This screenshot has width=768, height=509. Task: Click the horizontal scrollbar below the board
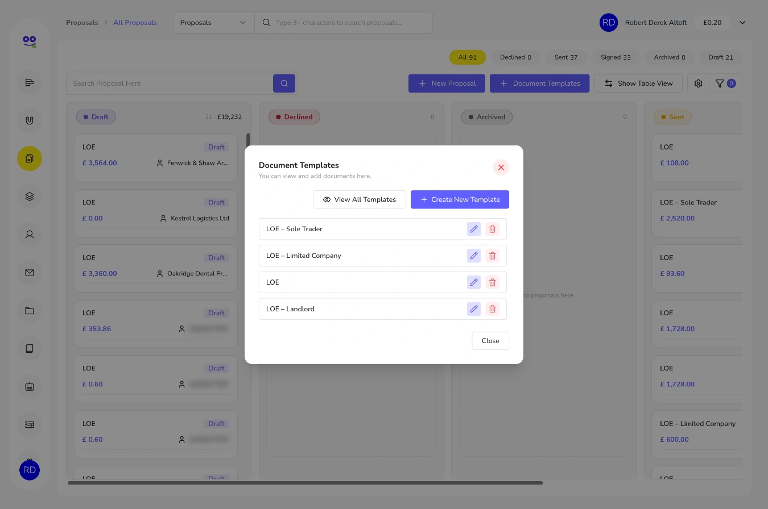(x=305, y=483)
